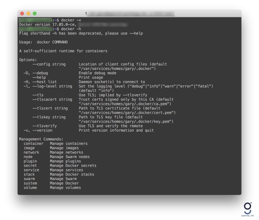
Task: Click the 'secret' management command
Action: [x=30, y=166]
